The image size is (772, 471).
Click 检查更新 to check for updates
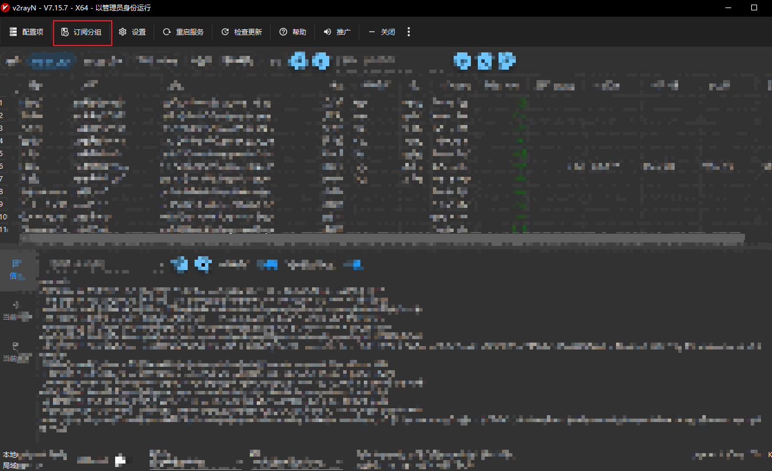click(241, 32)
